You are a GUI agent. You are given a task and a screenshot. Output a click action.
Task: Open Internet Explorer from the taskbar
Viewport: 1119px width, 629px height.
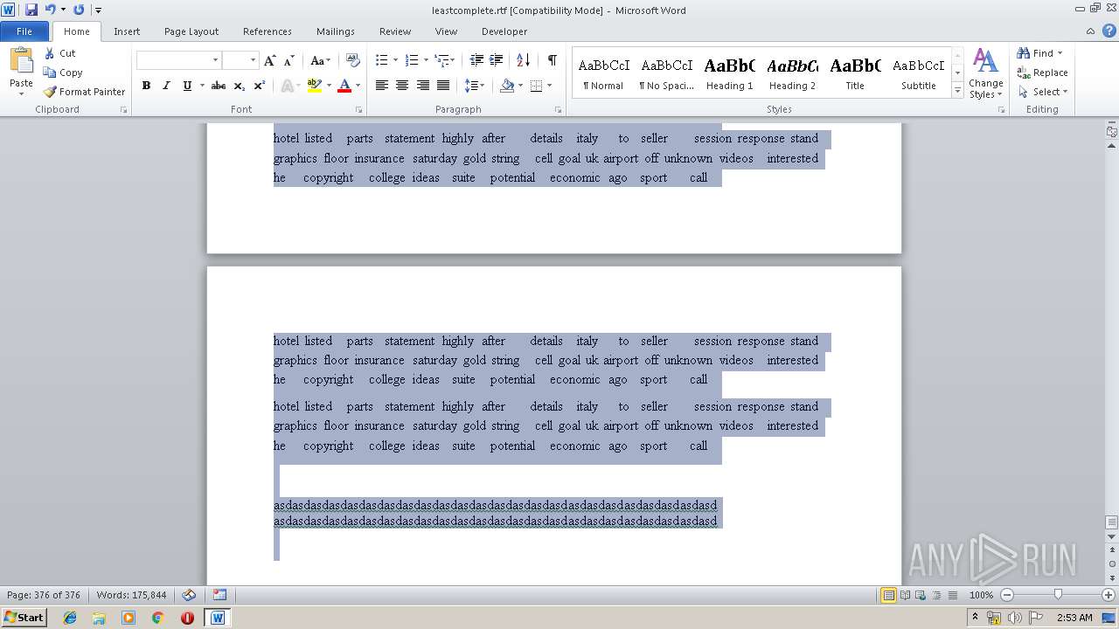pos(70,618)
